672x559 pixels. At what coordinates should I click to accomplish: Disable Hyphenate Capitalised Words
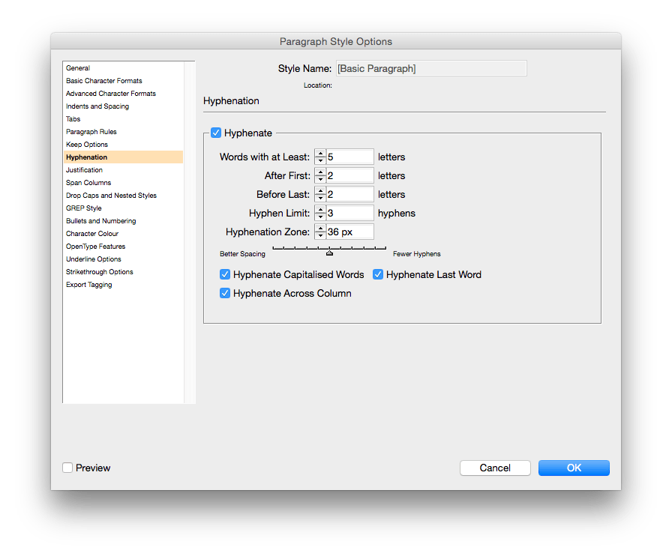tap(225, 274)
